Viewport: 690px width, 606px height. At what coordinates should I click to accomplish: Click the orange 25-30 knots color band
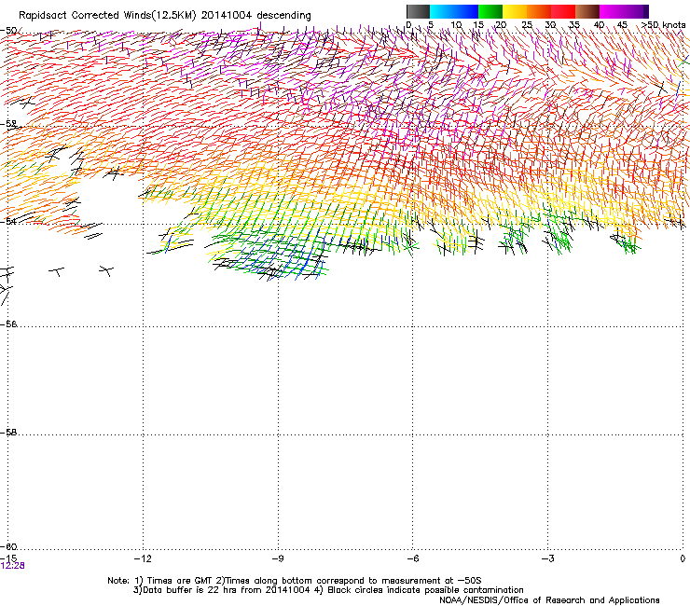click(539, 11)
